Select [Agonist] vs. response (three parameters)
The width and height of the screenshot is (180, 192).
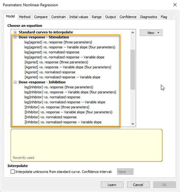pyautogui.click(x=56, y=62)
